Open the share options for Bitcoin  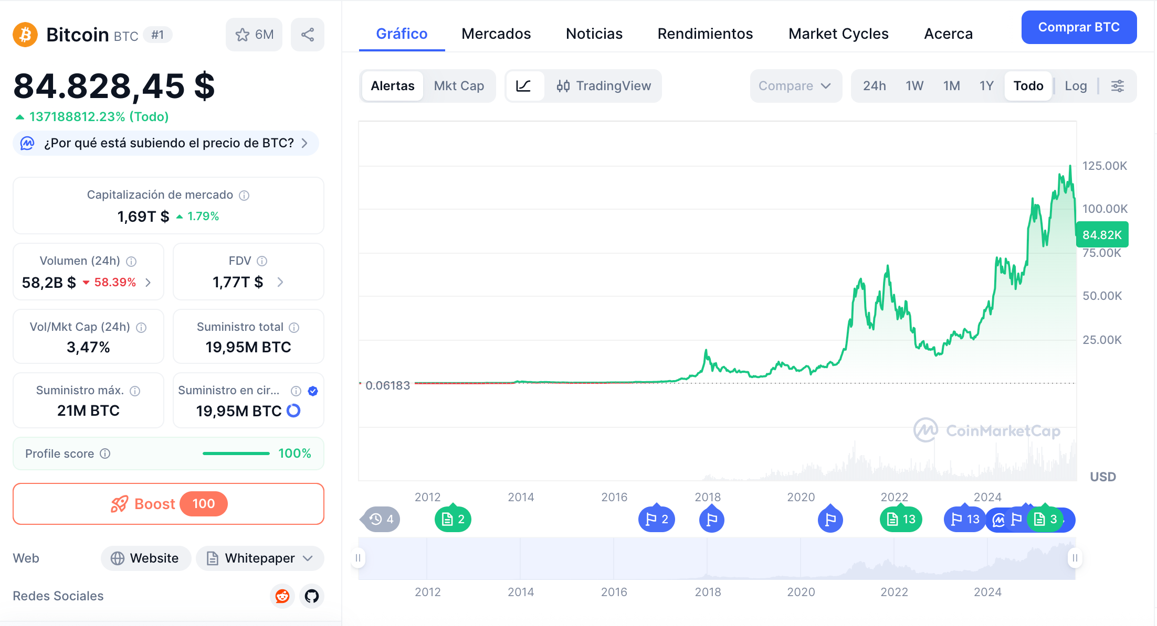(x=308, y=34)
